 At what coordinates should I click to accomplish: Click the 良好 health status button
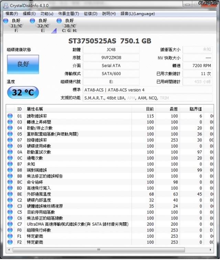(23, 64)
